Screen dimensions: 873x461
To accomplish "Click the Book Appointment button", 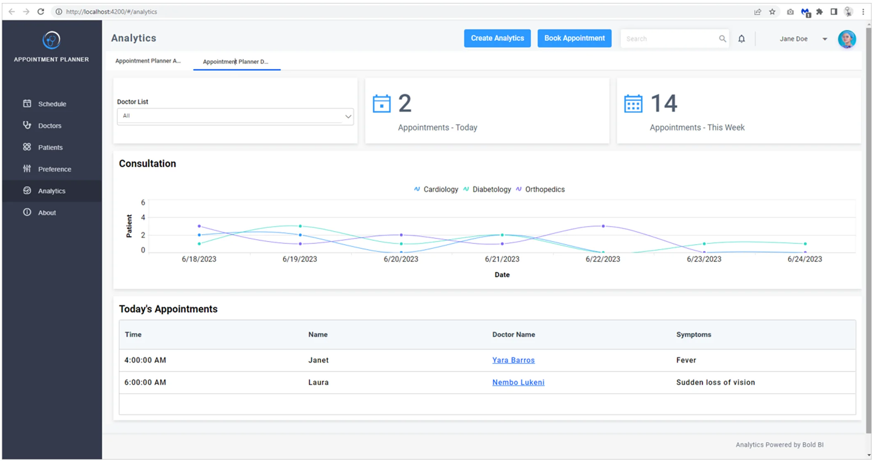I will tap(574, 38).
